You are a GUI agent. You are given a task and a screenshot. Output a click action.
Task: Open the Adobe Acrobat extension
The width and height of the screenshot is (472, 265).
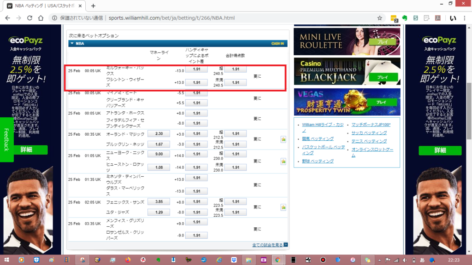click(438, 18)
